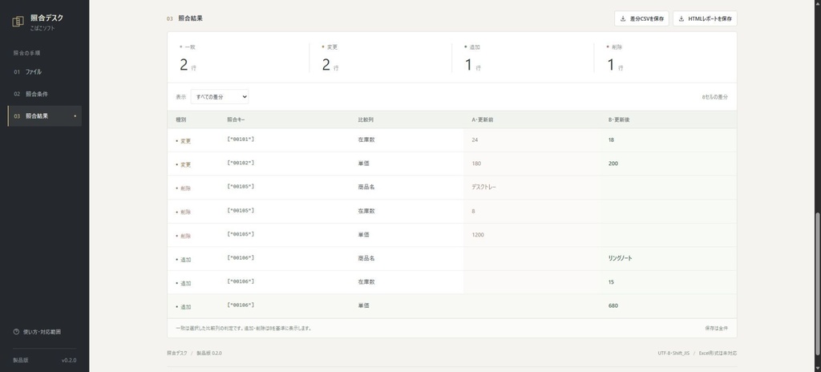
Task: Click the footnote about 一致 comparison rules
Action: point(244,329)
